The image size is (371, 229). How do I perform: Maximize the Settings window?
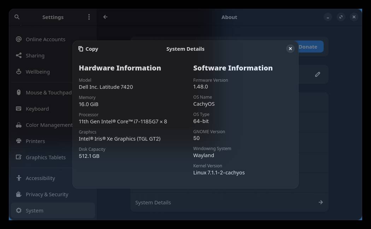click(341, 17)
